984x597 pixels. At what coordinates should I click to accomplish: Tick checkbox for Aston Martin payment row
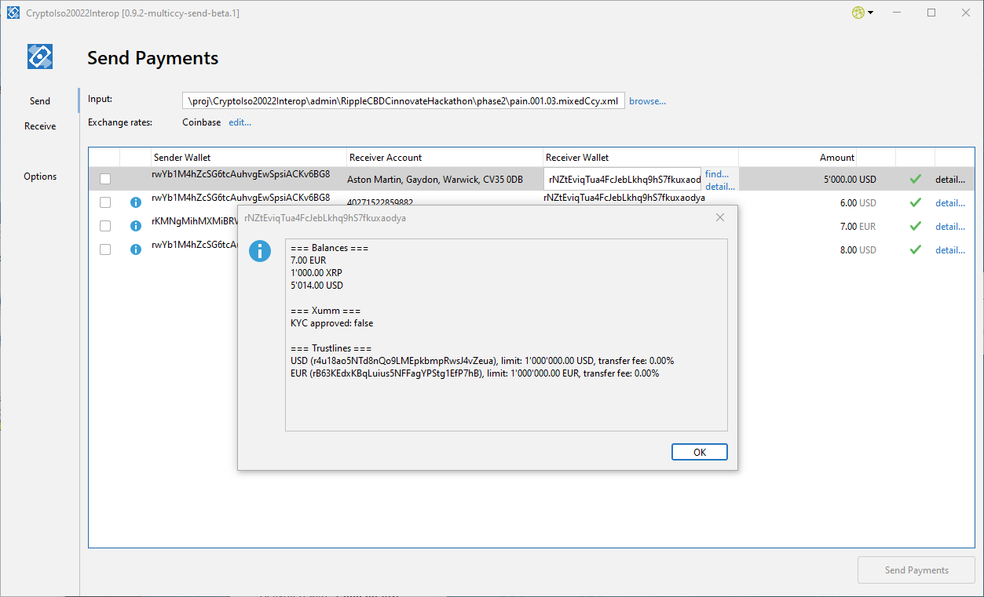[x=105, y=180]
